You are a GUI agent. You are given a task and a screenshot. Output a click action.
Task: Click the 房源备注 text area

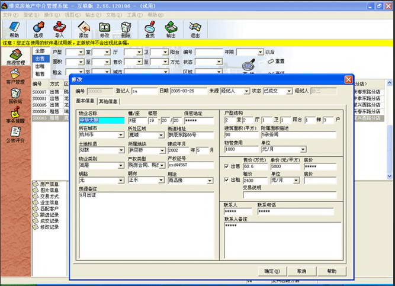pos(146,225)
